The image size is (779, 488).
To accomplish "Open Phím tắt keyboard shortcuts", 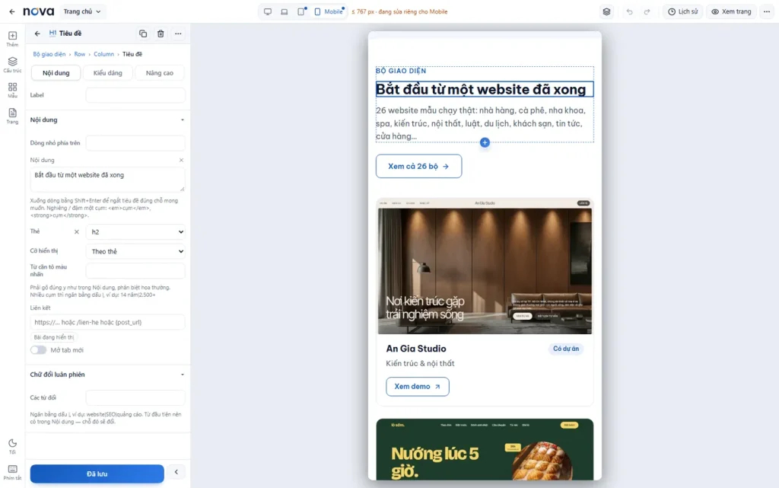I will [x=12, y=472].
